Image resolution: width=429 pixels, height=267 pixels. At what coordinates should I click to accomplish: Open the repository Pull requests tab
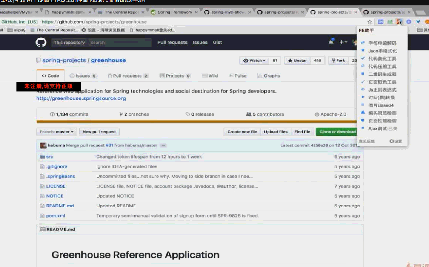click(128, 76)
